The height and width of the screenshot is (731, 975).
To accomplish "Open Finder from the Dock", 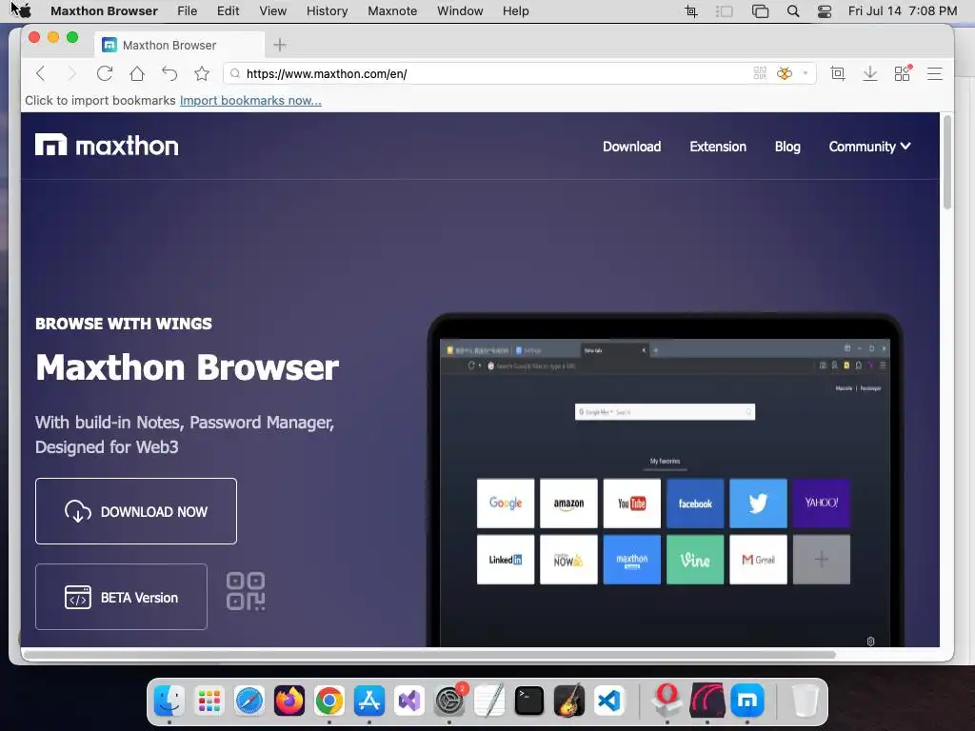I will click(x=169, y=701).
